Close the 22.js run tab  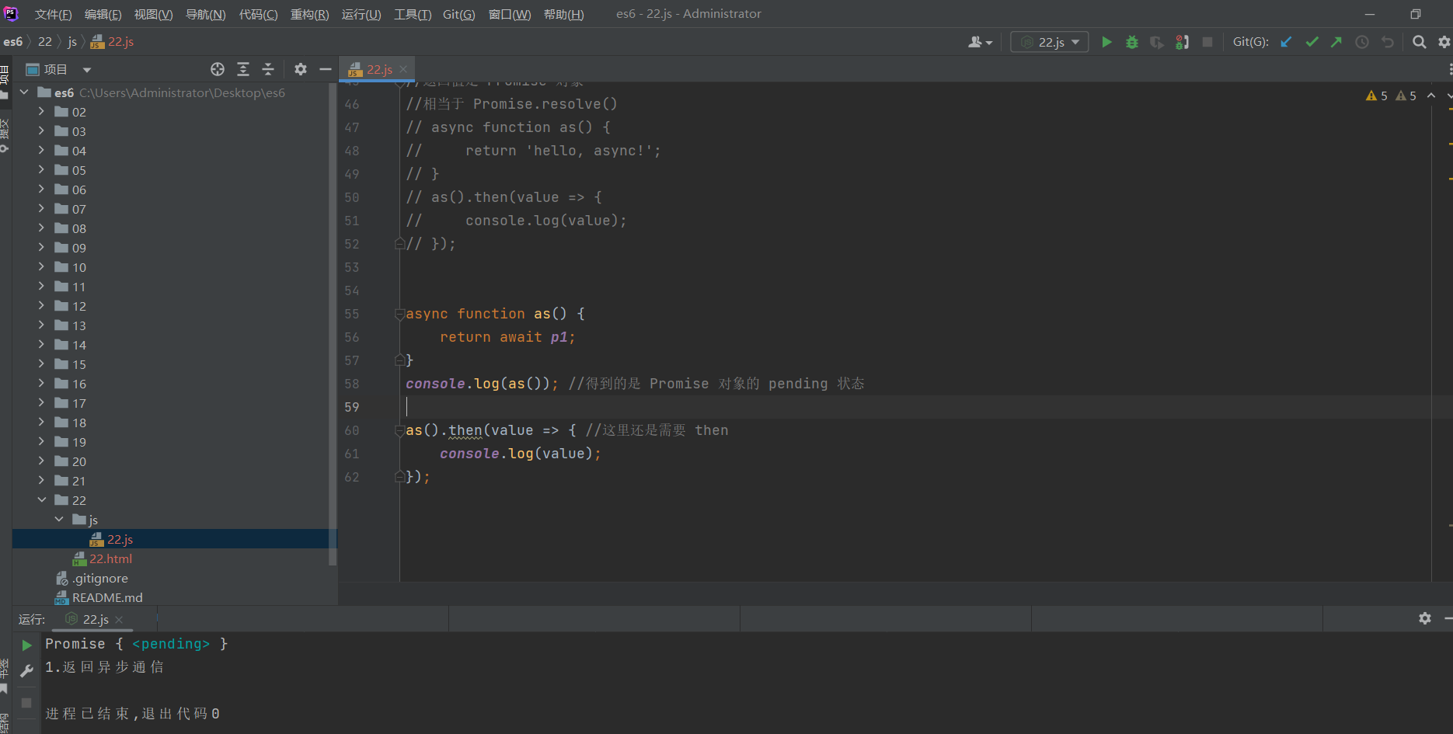click(x=119, y=619)
